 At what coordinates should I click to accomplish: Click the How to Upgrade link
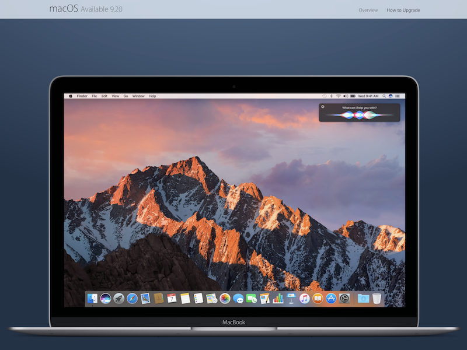403,10
